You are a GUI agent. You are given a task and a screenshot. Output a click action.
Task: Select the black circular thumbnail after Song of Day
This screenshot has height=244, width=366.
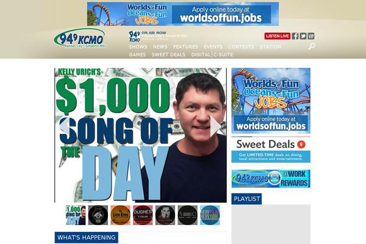tap(98, 215)
